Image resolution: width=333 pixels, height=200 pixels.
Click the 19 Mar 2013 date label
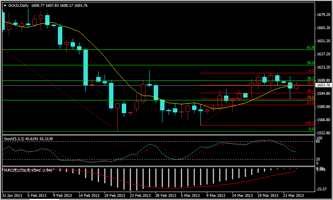pos(268,195)
